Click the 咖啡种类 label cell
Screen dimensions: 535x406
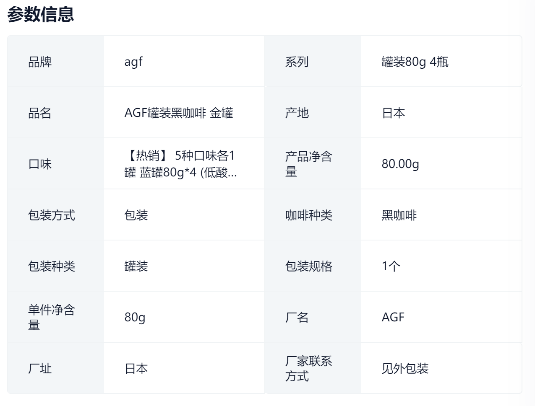coord(309,215)
